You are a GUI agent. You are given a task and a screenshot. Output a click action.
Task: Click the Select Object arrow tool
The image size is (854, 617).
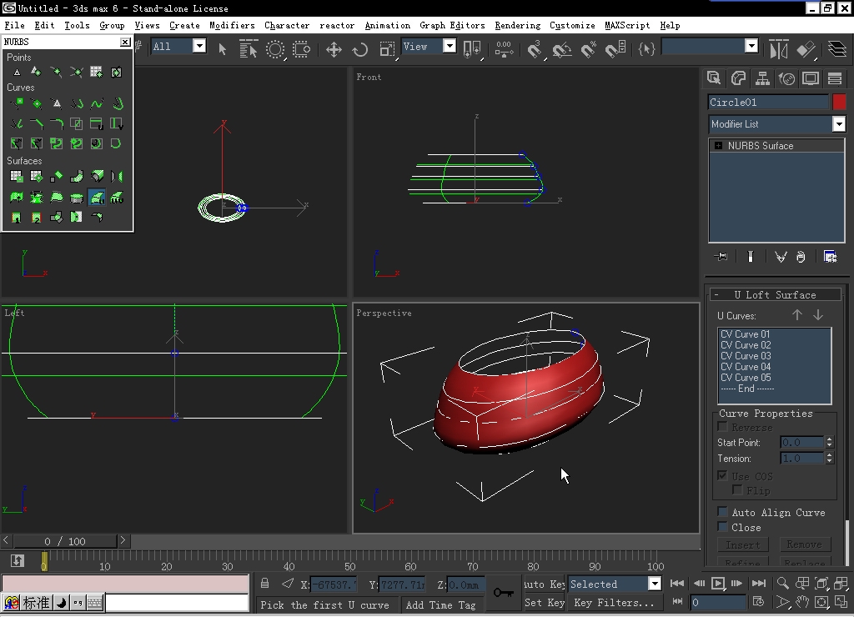point(223,49)
